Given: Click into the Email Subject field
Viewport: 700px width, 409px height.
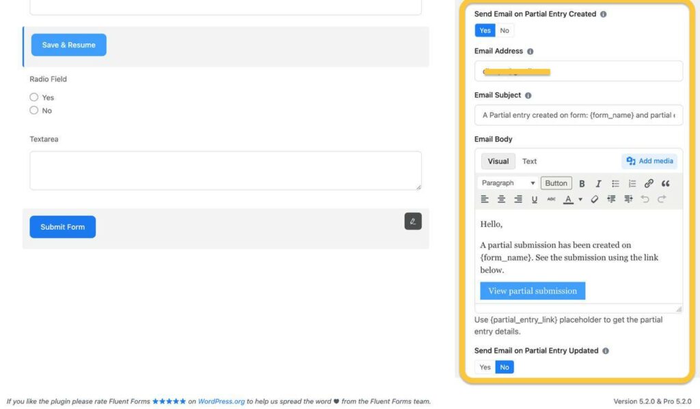Looking at the screenshot, I should (578, 115).
